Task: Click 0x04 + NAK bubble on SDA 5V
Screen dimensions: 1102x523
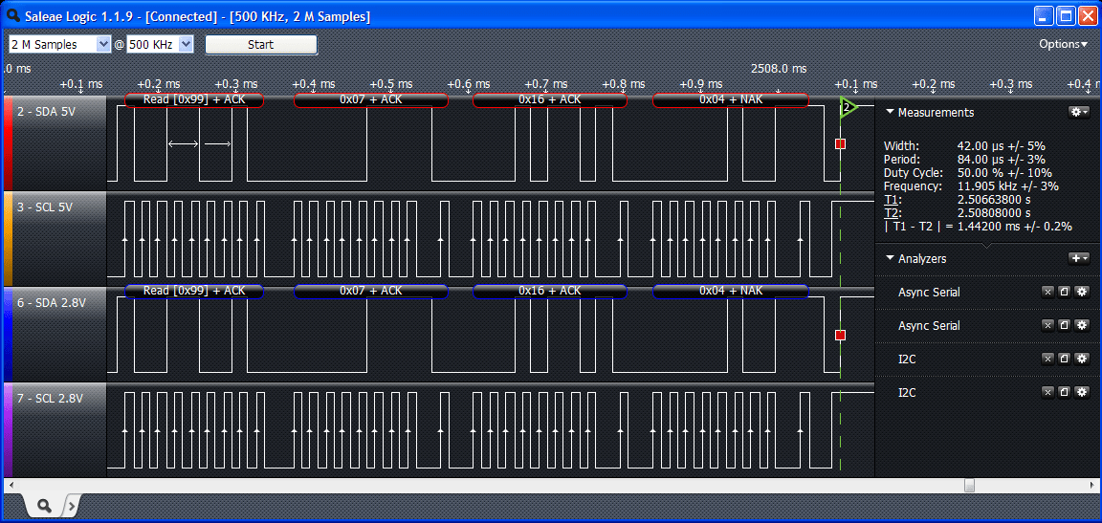Action: 730,99
